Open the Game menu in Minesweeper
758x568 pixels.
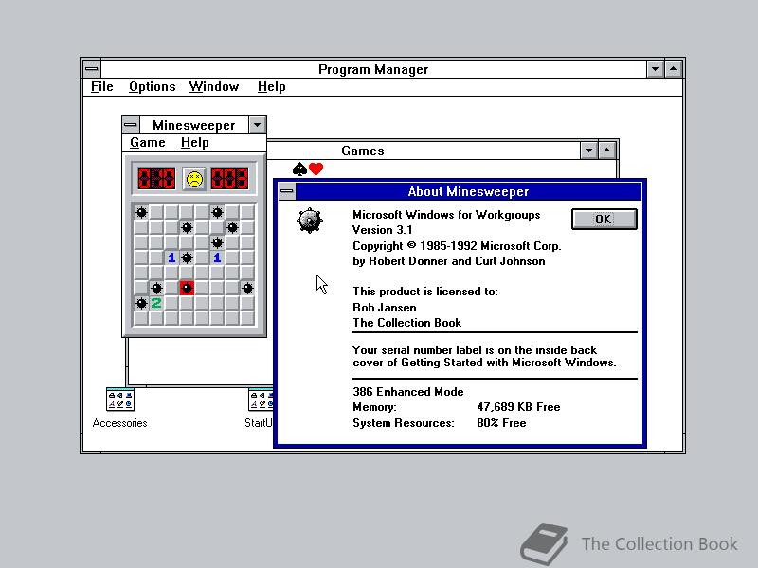pyautogui.click(x=148, y=143)
